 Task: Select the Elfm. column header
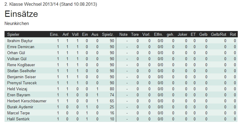point(158,35)
